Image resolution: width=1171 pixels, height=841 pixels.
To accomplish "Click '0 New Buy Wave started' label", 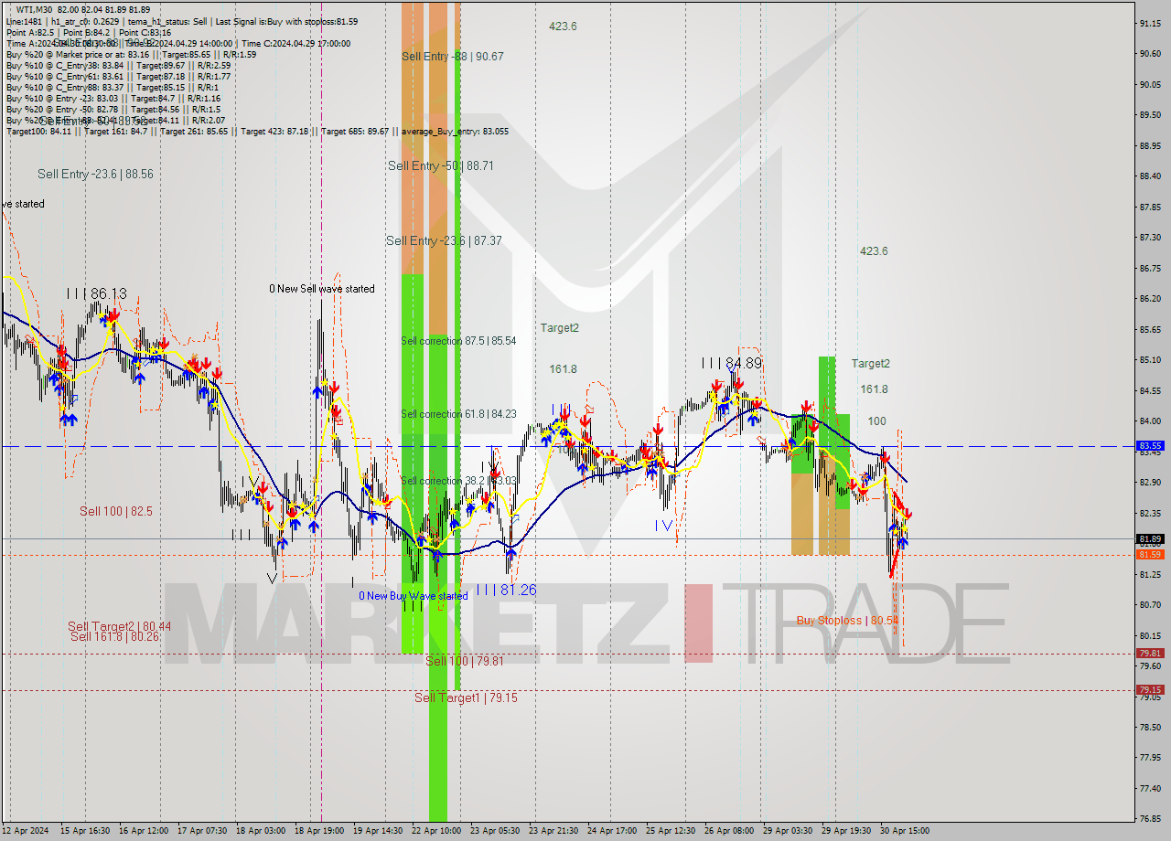I will pos(414,596).
